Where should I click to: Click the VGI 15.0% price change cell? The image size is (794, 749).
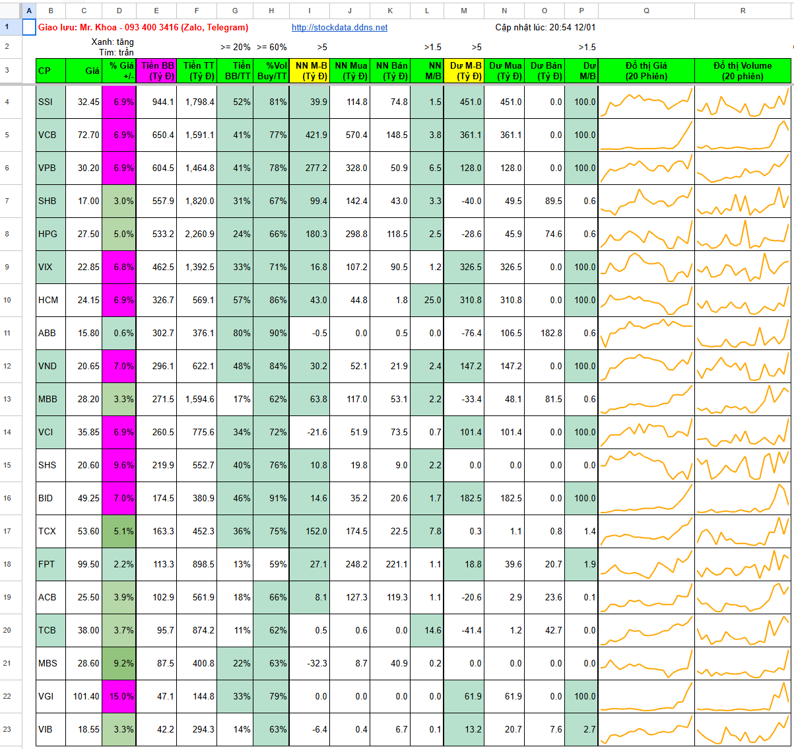pos(119,696)
